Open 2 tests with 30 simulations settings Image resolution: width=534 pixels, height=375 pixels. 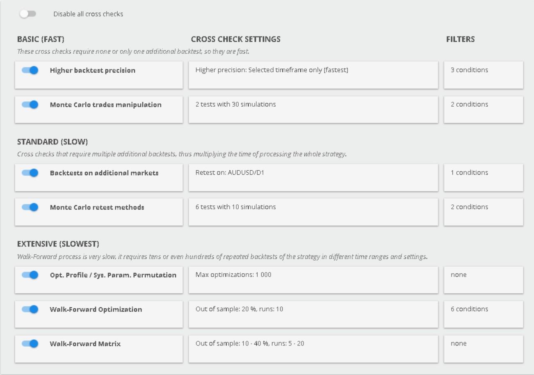313,109
